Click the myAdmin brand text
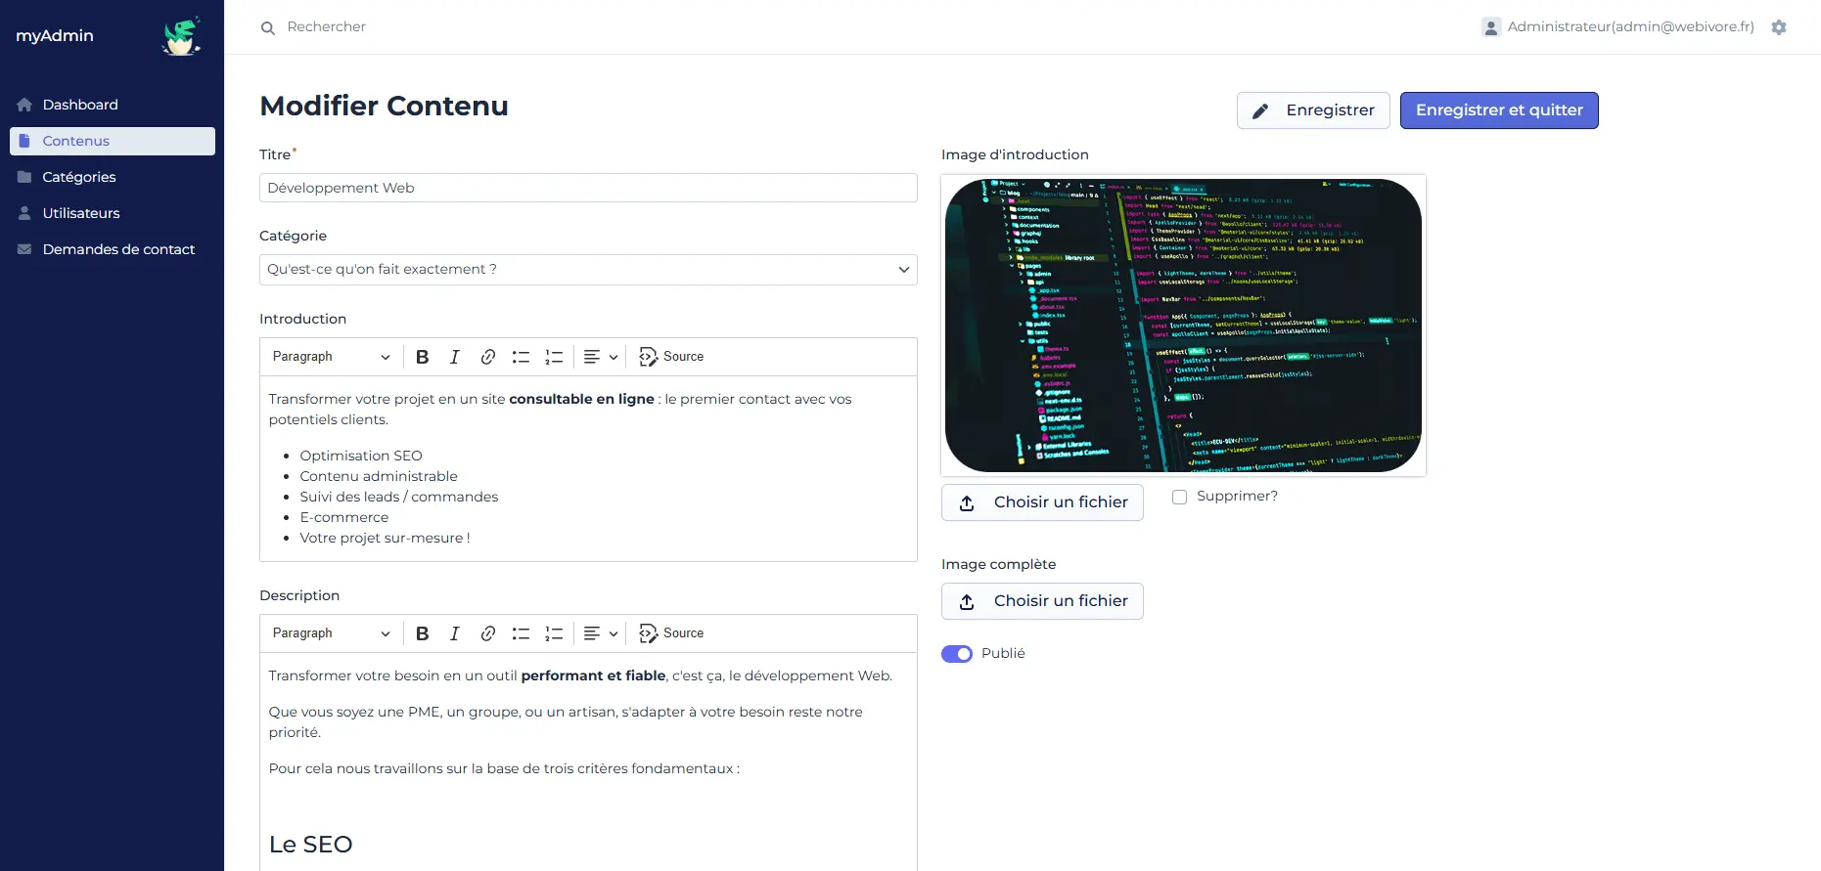The height and width of the screenshot is (871, 1821). coord(55,35)
